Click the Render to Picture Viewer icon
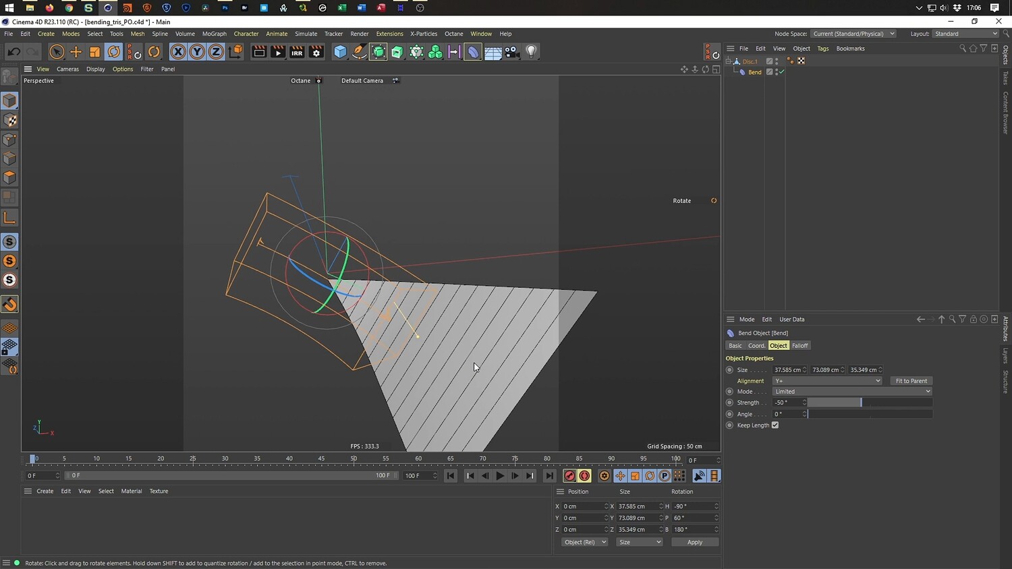Image resolution: width=1012 pixels, height=569 pixels. tap(278, 52)
